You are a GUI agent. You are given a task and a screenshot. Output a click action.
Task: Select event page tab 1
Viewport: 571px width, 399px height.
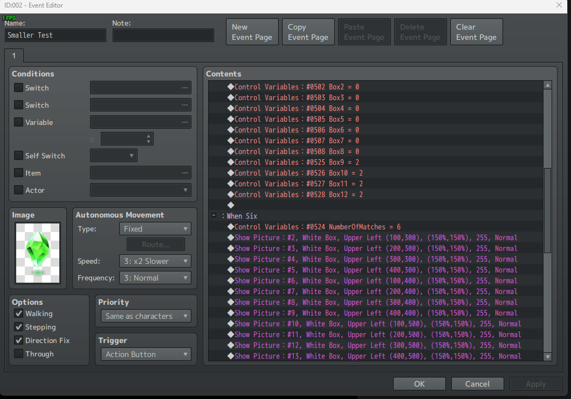click(14, 55)
